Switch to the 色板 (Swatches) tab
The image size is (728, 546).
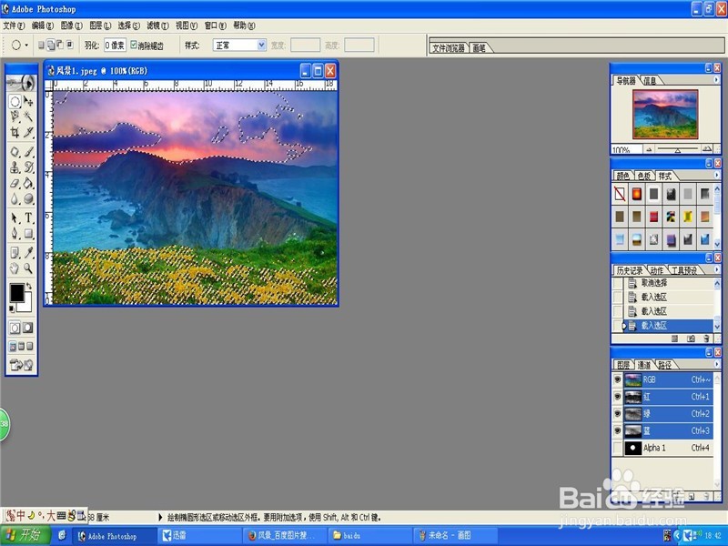click(x=644, y=176)
